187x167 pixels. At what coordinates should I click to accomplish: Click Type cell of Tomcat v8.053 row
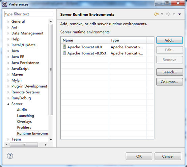point(127,53)
